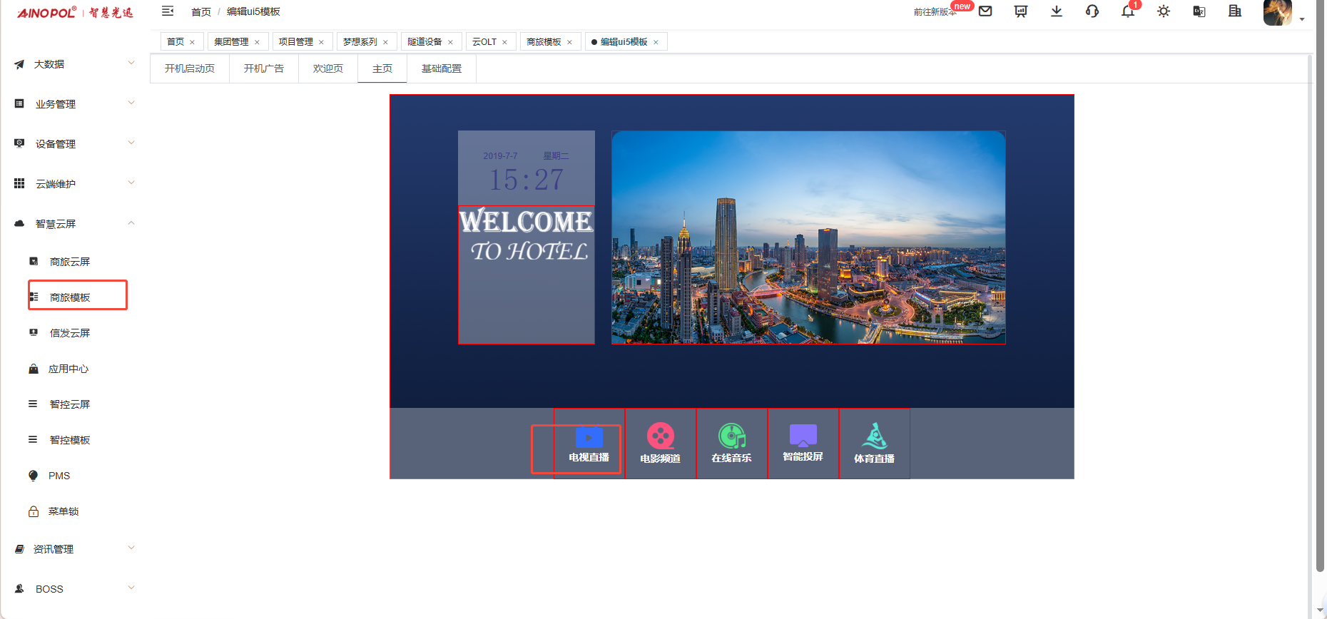Click the building icon in top bar
1327x619 pixels.
[x=1235, y=11]
